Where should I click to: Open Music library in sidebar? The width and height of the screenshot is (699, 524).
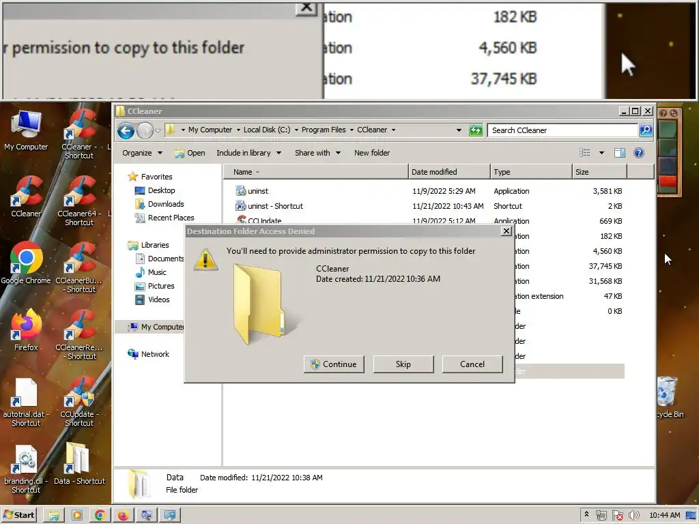pyautogui.click(x=151, y=272)
